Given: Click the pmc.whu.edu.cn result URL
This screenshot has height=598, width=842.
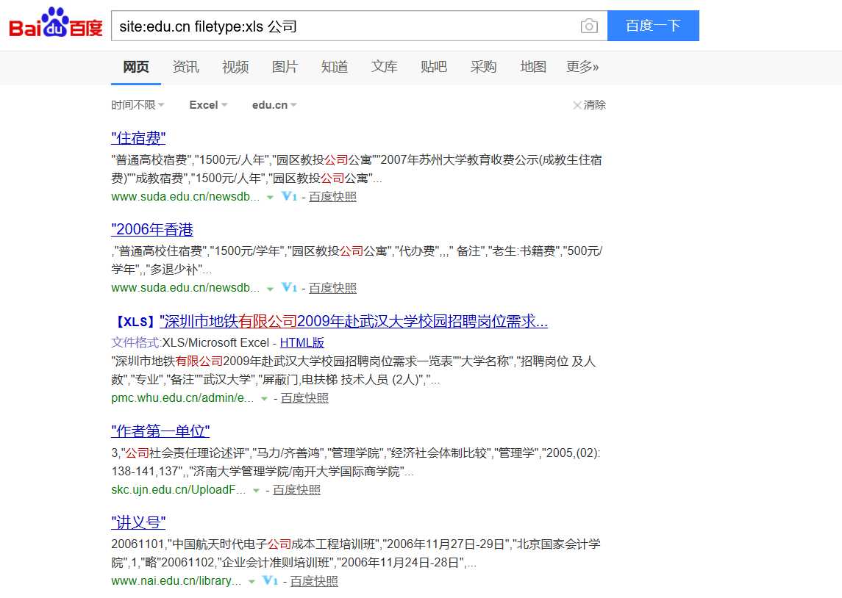Looking at the screenshot, I should [x=182, y=398].
